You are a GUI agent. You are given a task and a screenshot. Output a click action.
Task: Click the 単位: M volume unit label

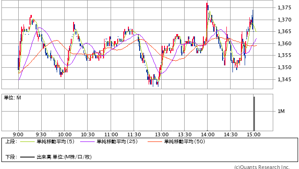(x=12, y=98)
